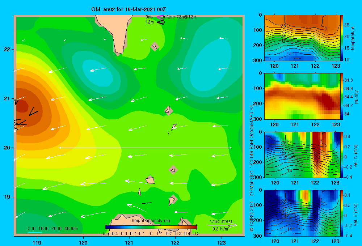Click the '14' isotherm label in temperature panel
The width and height of the screenshot is (362, 246).
point(289,54)
